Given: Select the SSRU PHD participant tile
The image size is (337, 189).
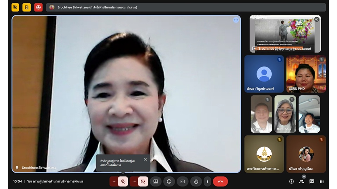Looking at the screenshot, I should click(306, 74).
